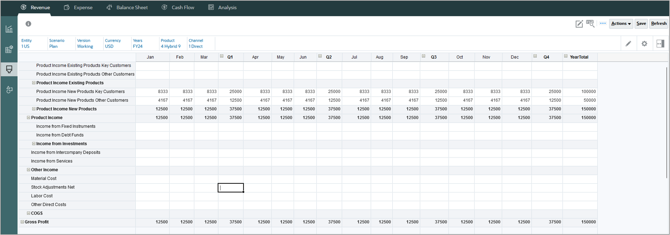
Task: Open the grid with cube sidebar icon
Action: [x=9, y=49]
